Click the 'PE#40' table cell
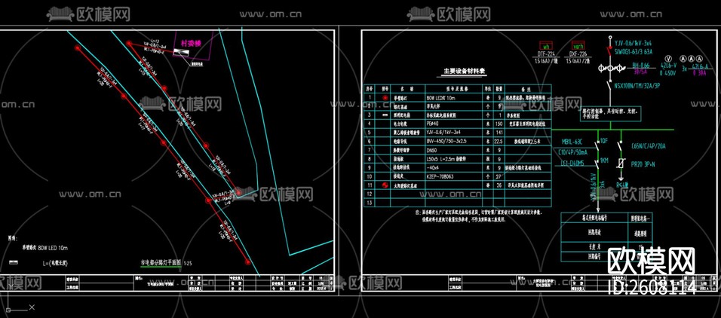Image resolution: width=721 pixels, height=318 pixels. 453,124
